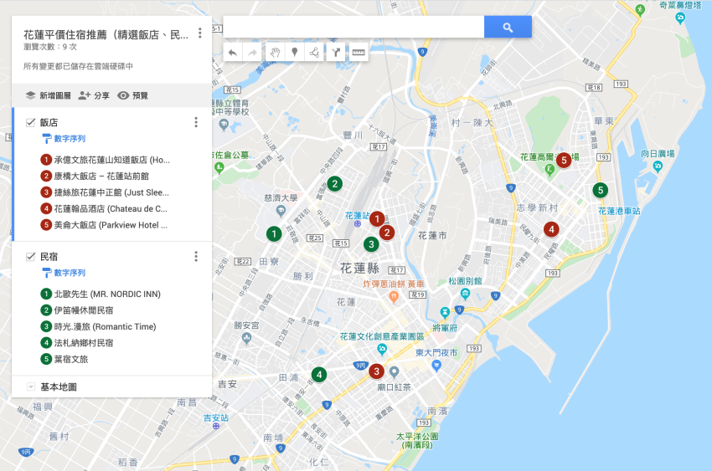Screen dimensions: 712x471
Task: Uncheck the 民宿 layer checkbox
Action: pos(30,257)
